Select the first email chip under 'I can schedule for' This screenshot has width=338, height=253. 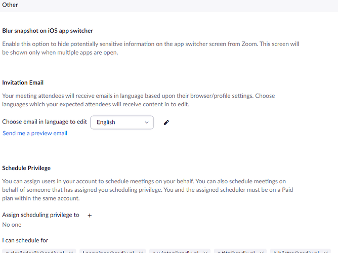[x=33, y=251]
